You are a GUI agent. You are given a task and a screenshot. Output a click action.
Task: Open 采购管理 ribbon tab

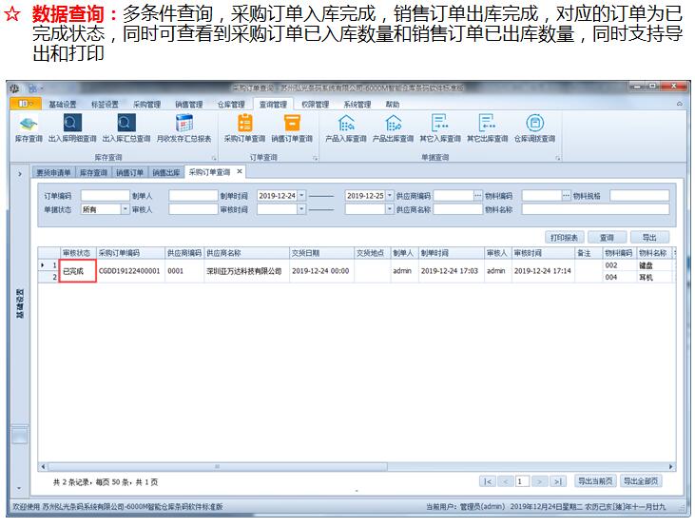pyautogui.click(x=146, y=105)
